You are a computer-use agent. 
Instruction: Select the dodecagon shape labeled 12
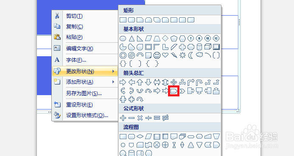tap(216, 38)
